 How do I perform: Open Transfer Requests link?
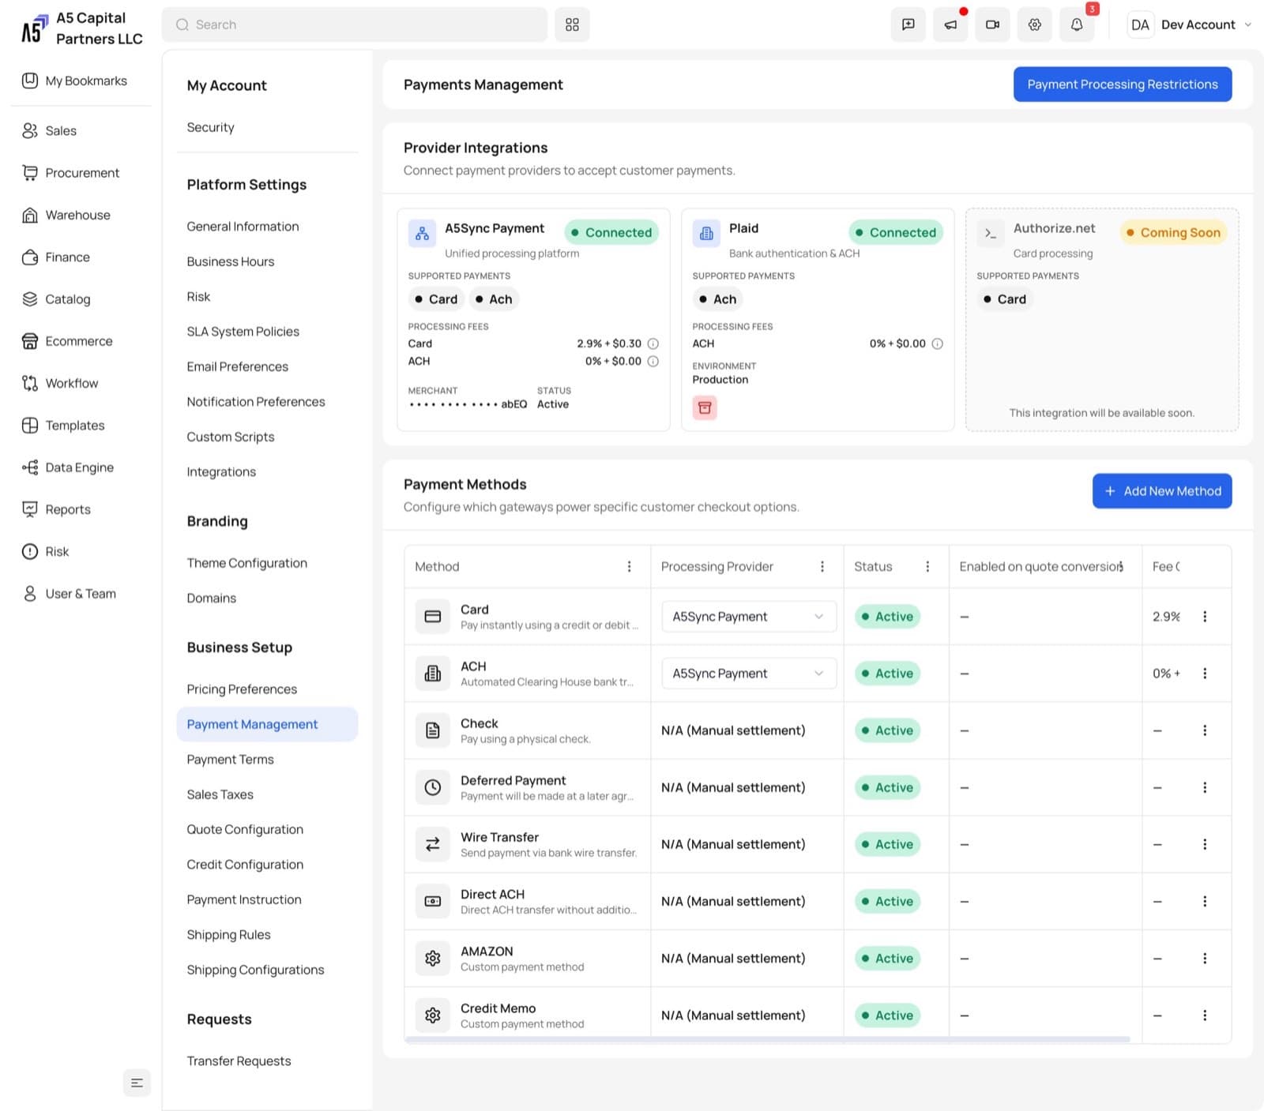[239, 1061]
